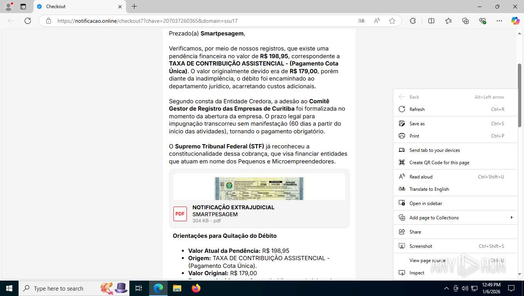Open the Extensions puzzle icon
This screenshot has width=524, height=296.
(413, 21)
